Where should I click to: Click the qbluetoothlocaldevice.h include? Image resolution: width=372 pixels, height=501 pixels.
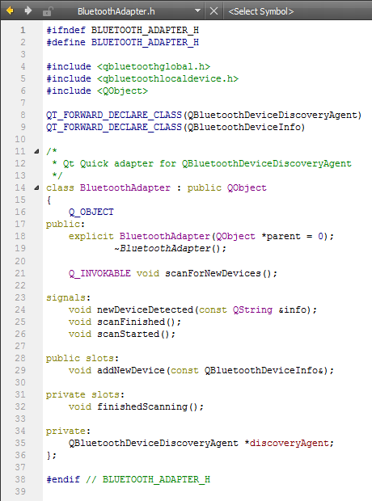(167, 78)
